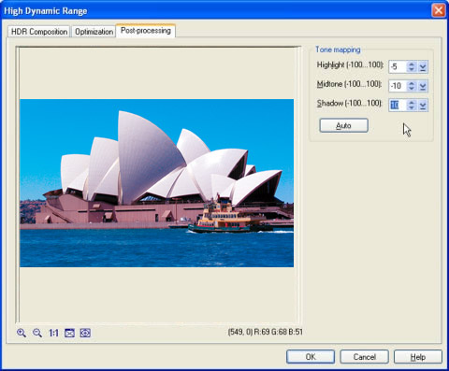This screenshot has width=449, height=371.
Task: Click the Cancel button
Action: pyautogui.click(x=364, y=357)
